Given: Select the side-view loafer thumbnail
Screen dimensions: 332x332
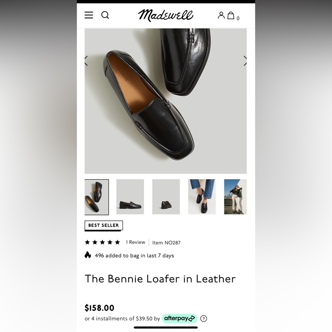Looking at the screenshot, I should [x=130, y=197].
